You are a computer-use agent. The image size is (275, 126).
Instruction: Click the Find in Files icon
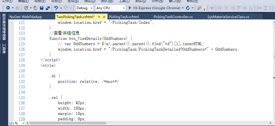pyautogui.click(x=199, y=8)
